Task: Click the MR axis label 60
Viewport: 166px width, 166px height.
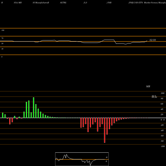Action: tap(162, 104)
